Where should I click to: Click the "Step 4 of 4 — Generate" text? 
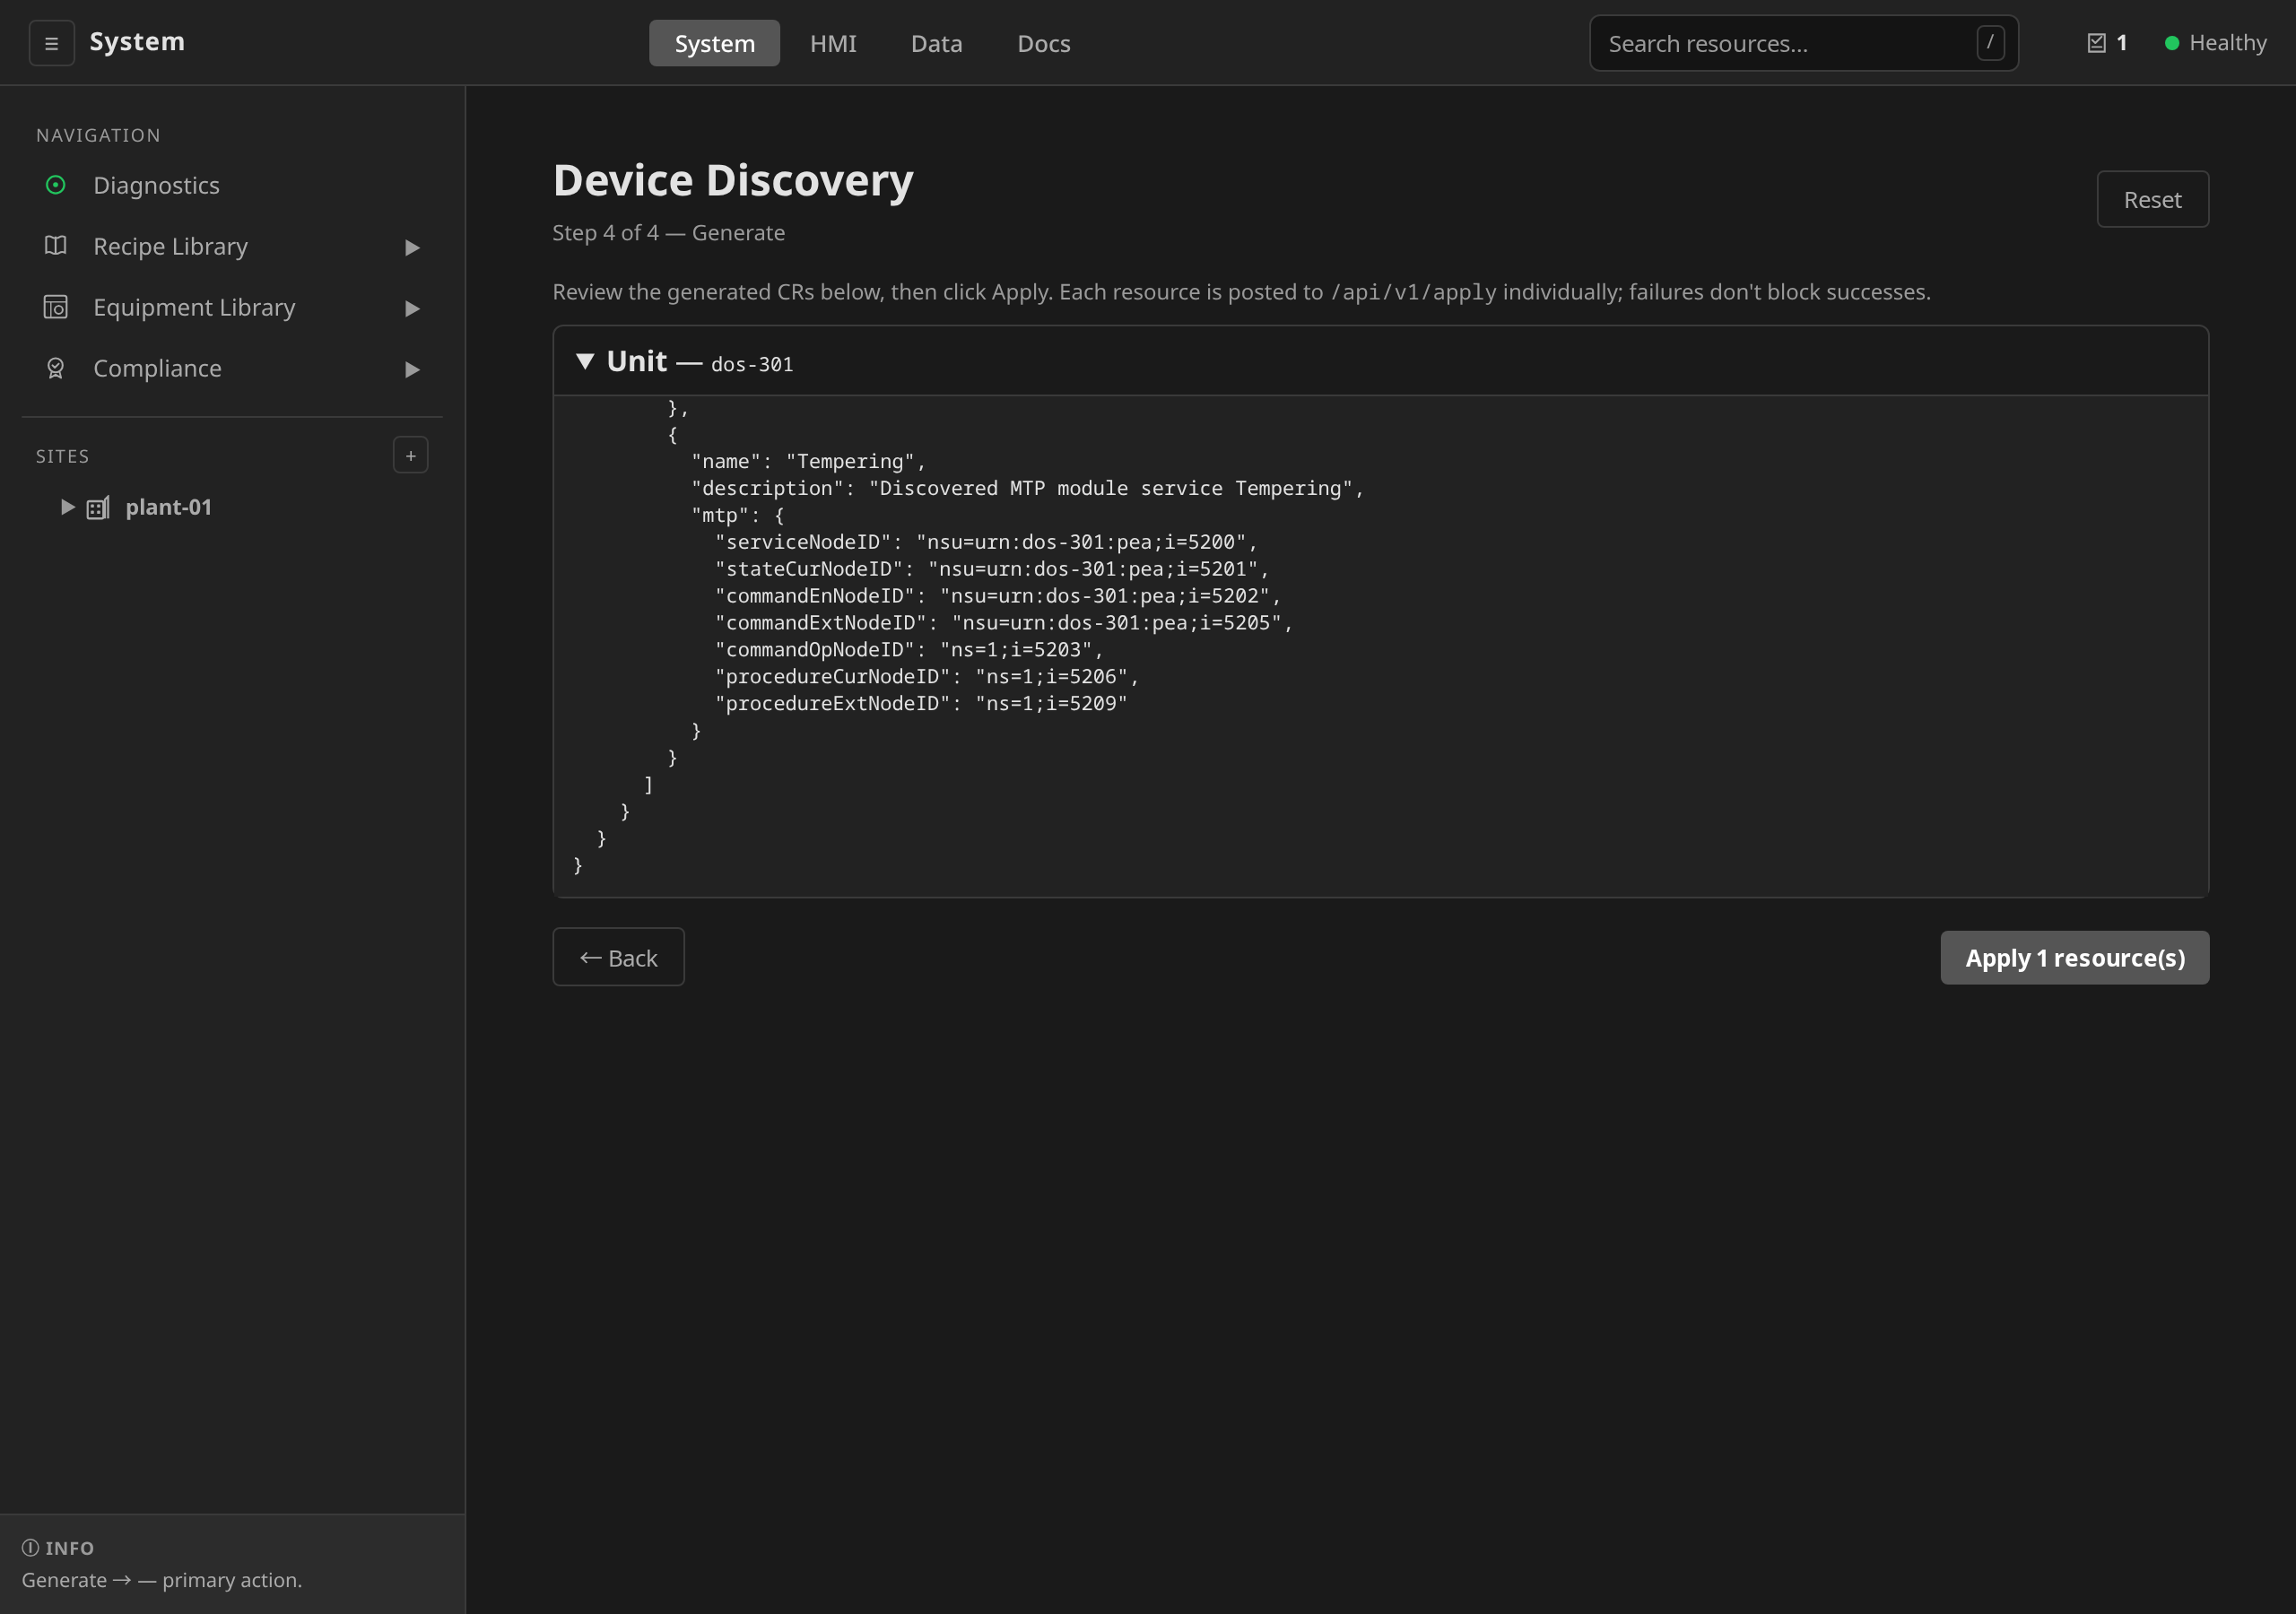(x=668, y=233)
